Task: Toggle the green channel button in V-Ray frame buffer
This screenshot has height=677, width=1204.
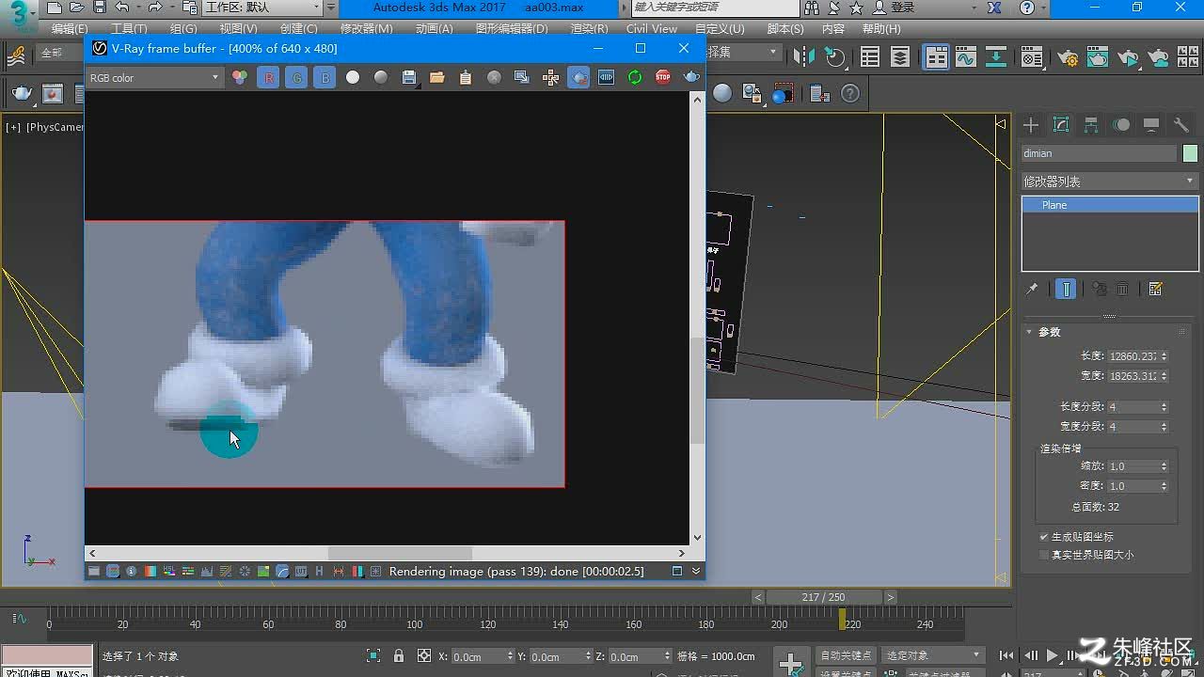Action: (x=297, y=78)
